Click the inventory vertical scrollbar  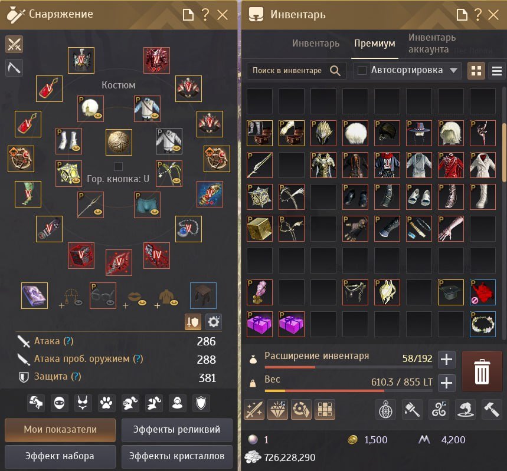[504, 152]
